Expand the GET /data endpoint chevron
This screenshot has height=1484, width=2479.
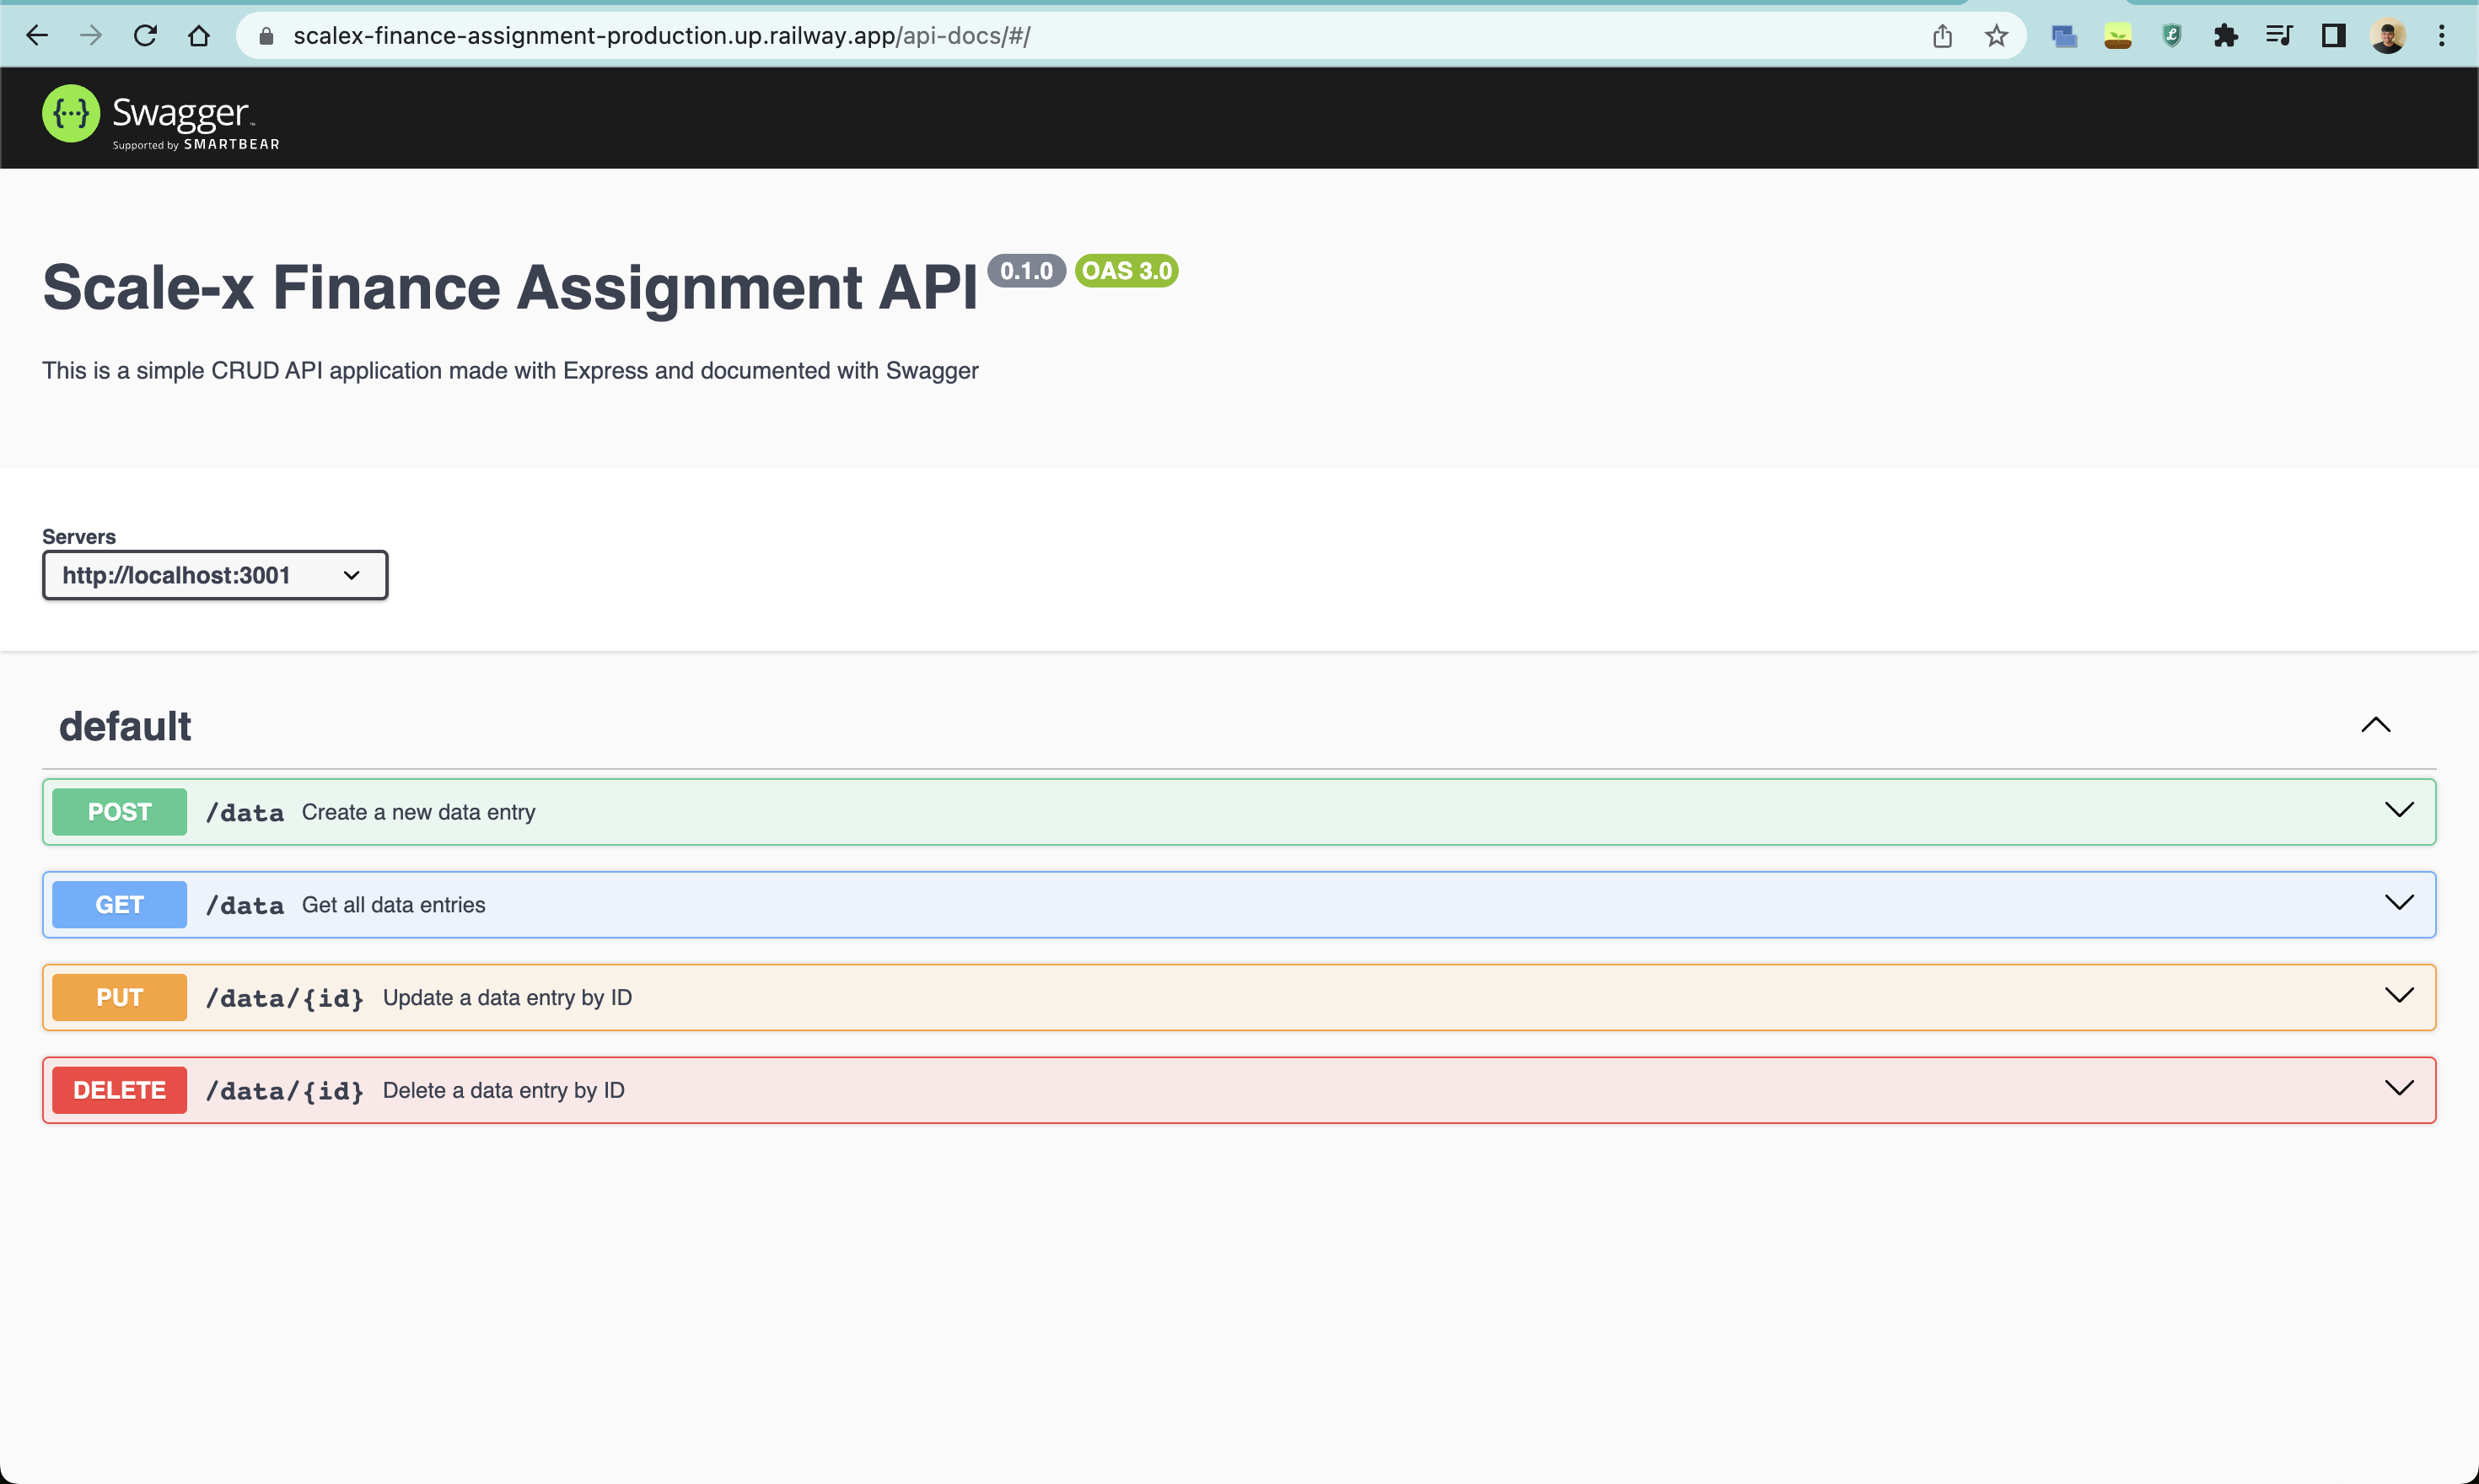pos(2398,903)
